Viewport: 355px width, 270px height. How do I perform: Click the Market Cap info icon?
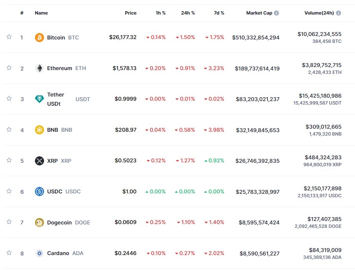click(x=276, y=13)
